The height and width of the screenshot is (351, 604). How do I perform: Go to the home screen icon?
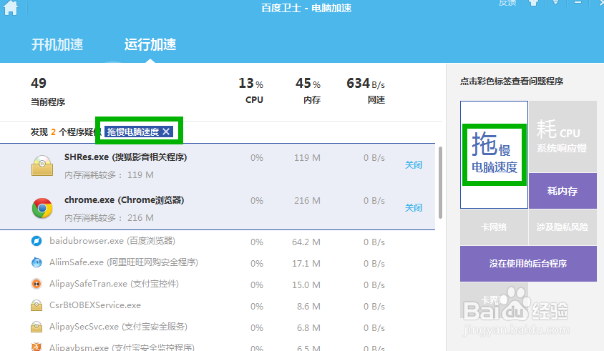pyautogui.click(x=11, y=7)
